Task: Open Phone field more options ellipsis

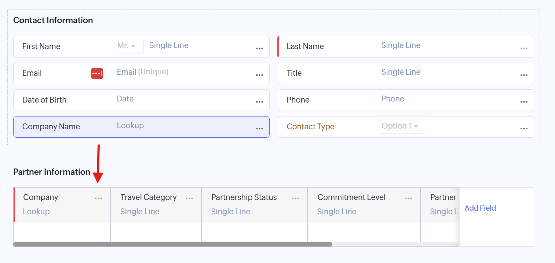Action: click(x=524, y=102)
